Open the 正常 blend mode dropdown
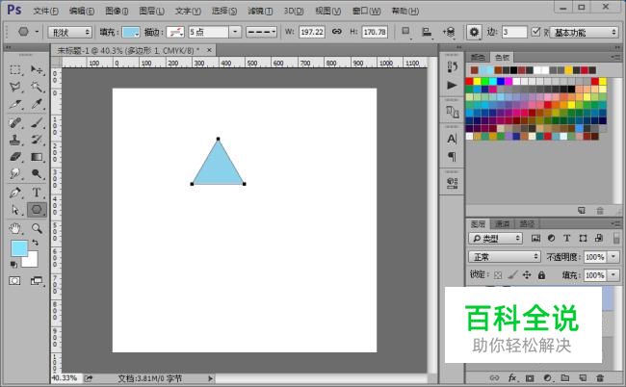626x387 pixels. coord(505,256)
